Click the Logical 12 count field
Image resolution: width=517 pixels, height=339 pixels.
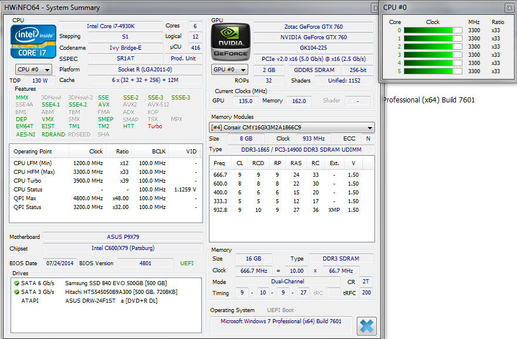[x=195, y=37]
